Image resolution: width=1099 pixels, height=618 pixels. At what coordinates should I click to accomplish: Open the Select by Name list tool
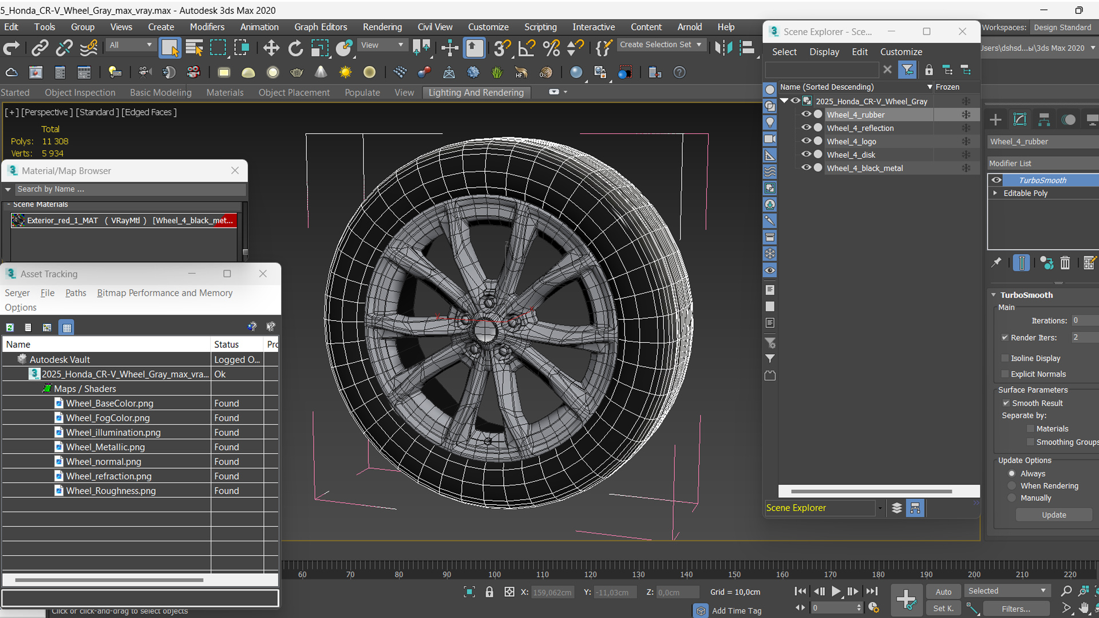pos(195,48)
